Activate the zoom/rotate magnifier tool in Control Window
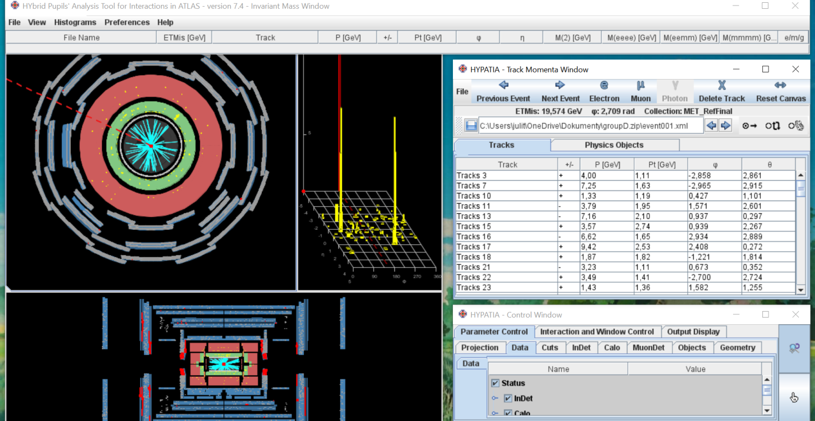815x421 pixels. tap(795, 349)
